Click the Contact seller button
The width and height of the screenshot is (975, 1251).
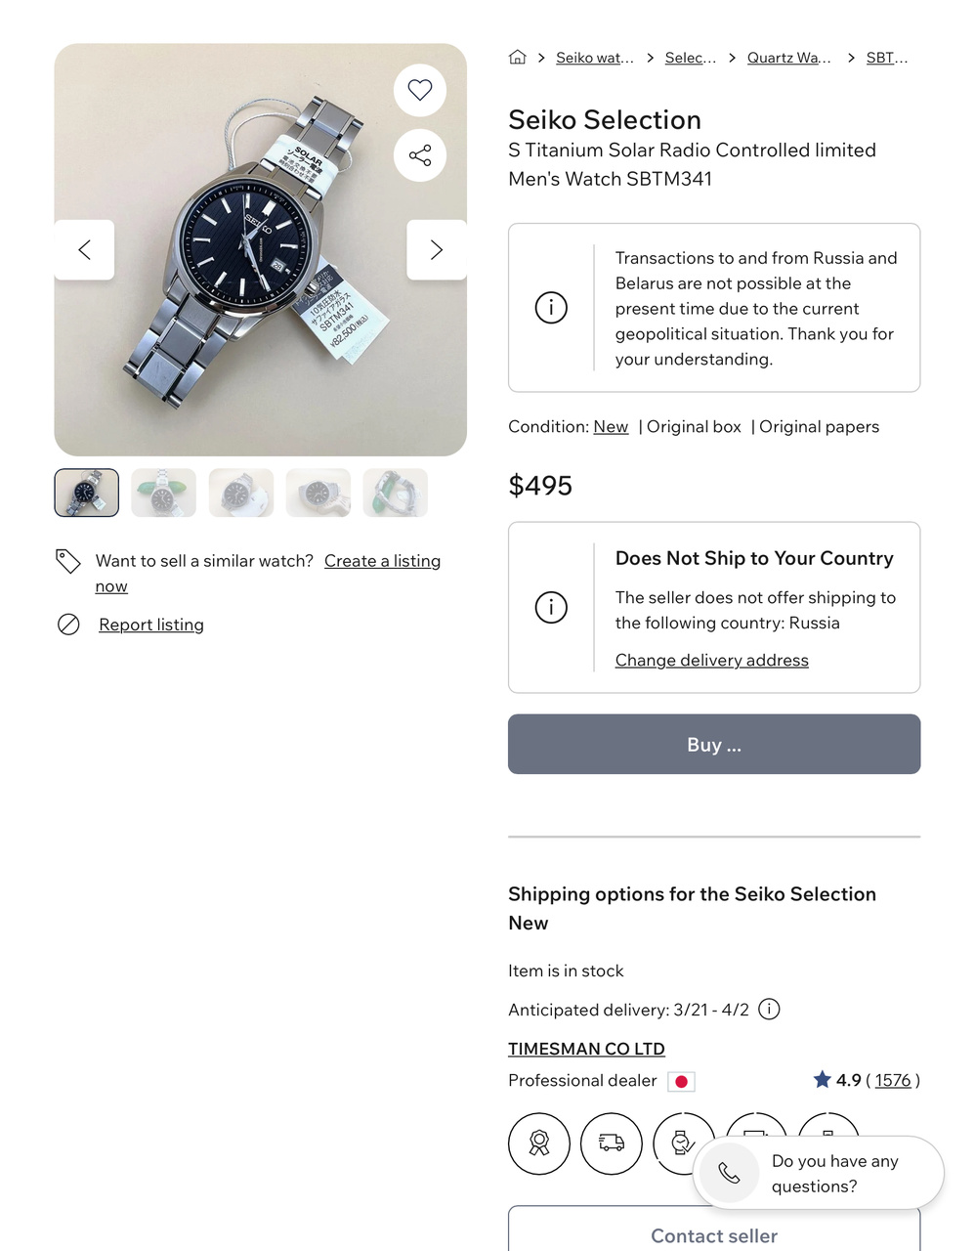tap(714, 1234)
